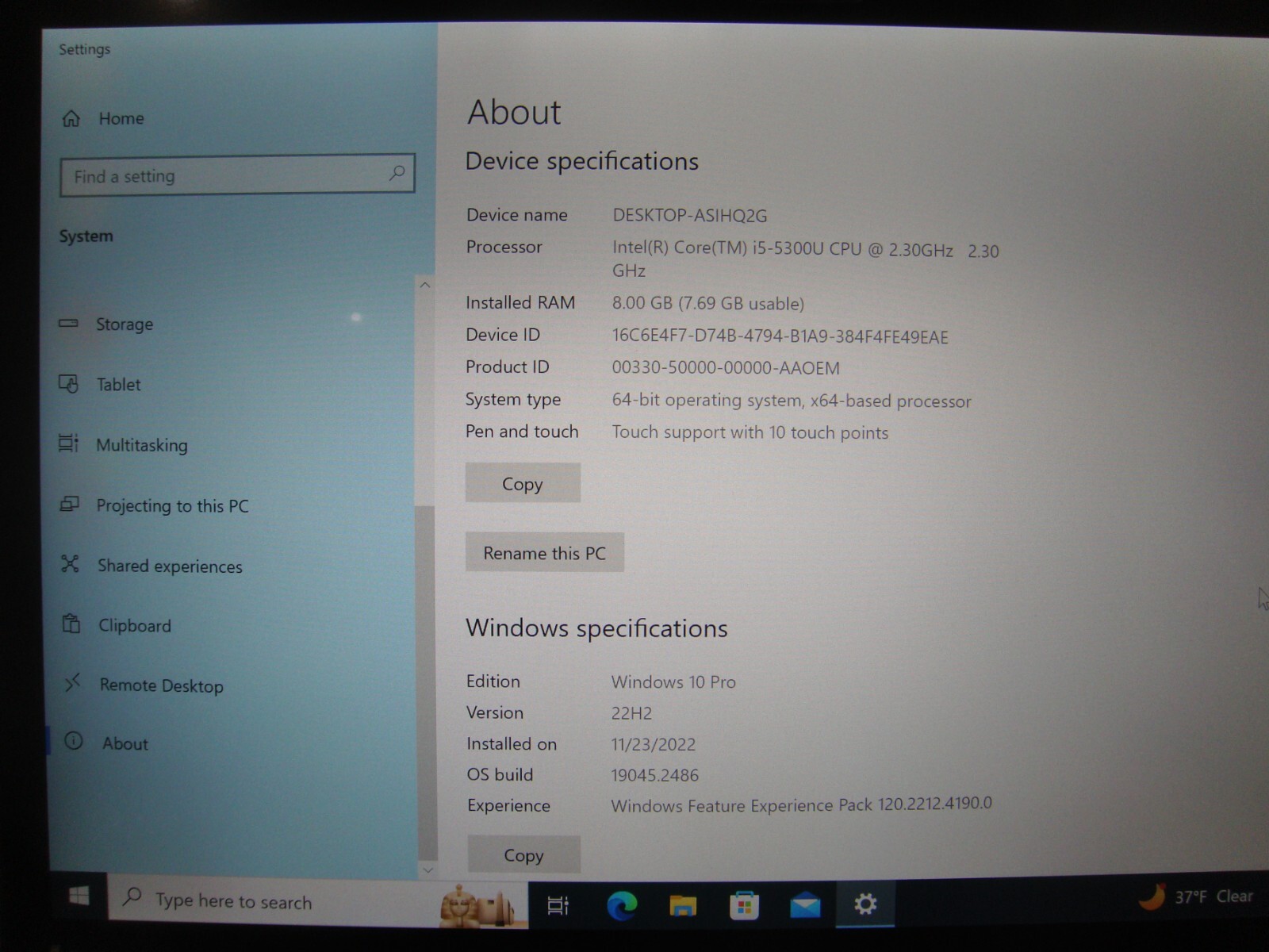Click the Find a setting search box
1269x952 pixels.
237,175
